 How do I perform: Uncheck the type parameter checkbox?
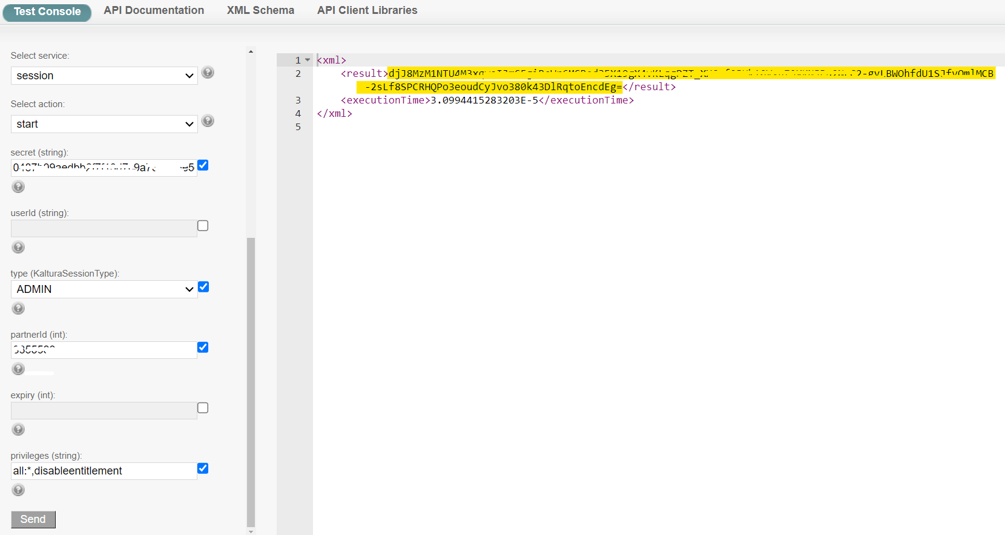(x=203, y=287)
